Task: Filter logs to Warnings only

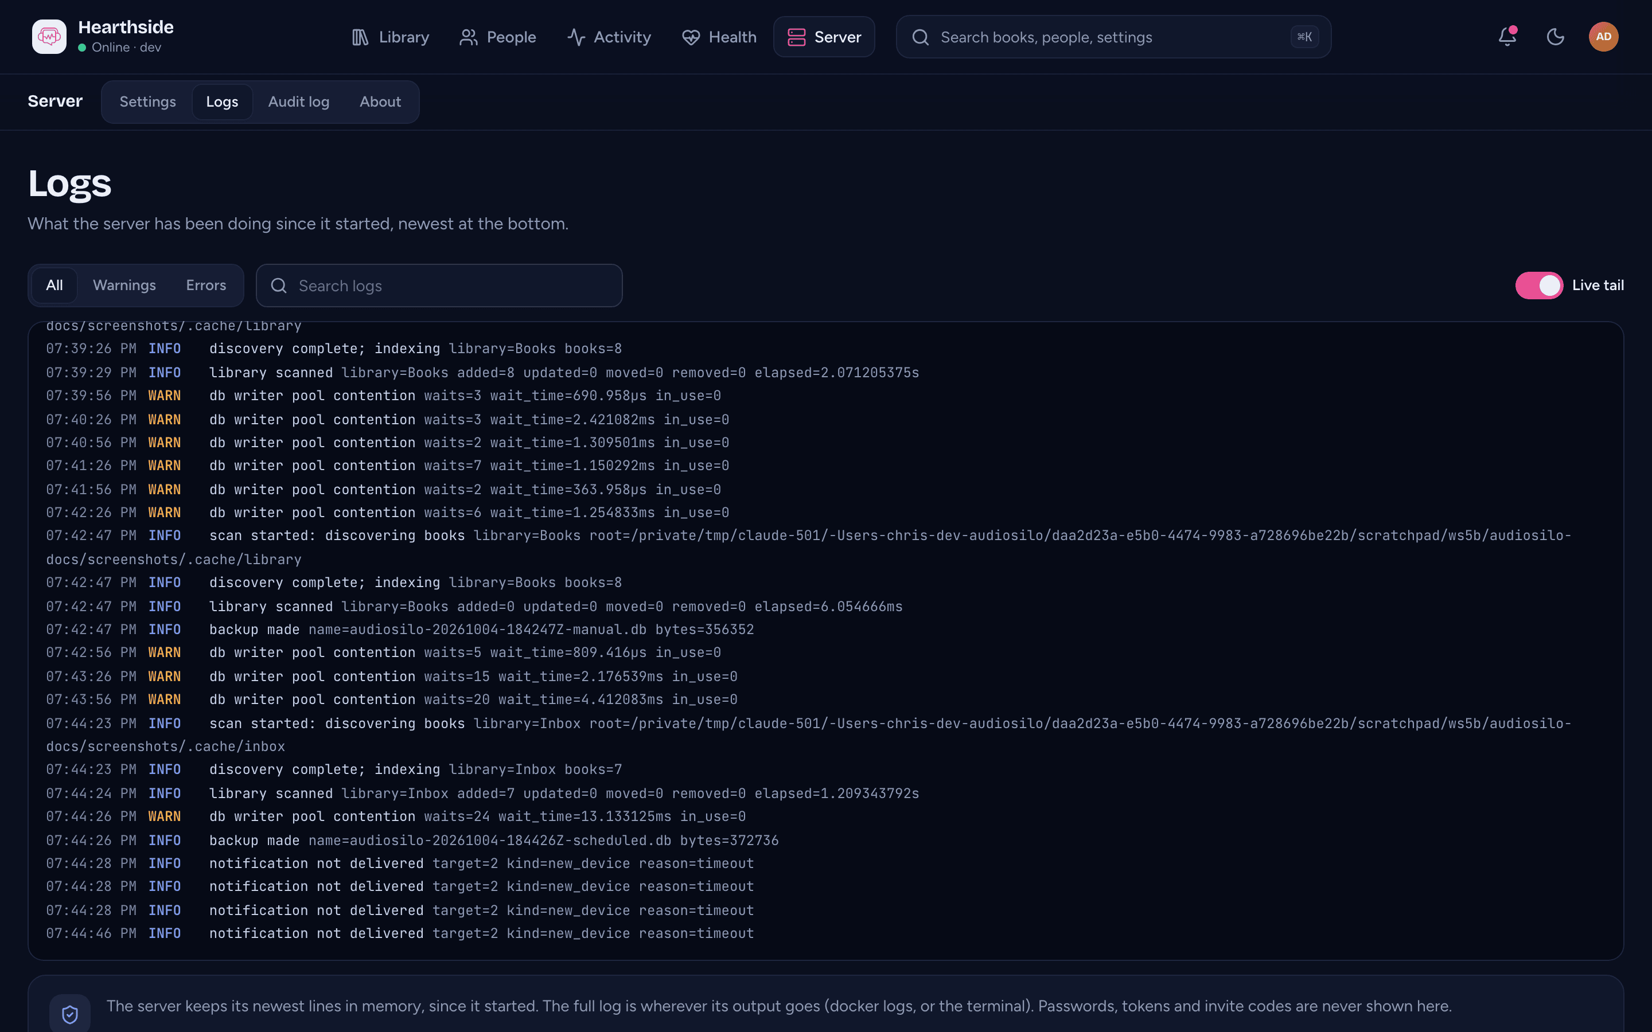Action: 124,286
